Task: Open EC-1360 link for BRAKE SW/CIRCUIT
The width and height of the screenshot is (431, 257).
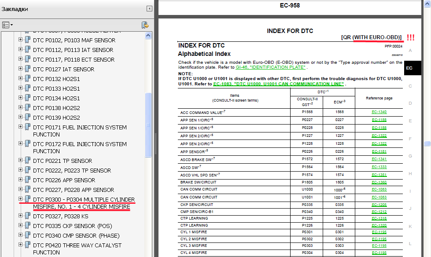Action: (379, 182)
